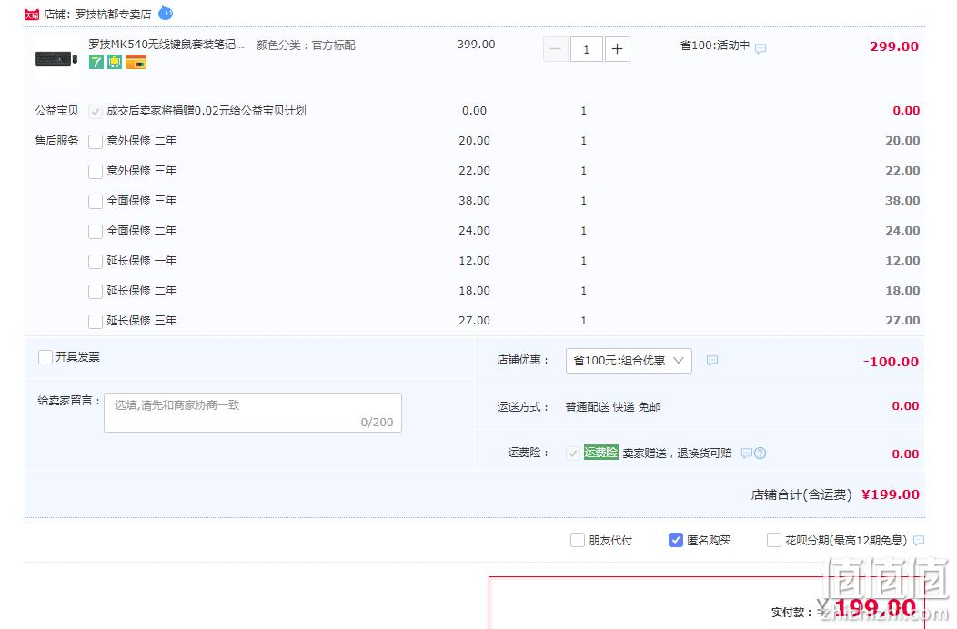Image resolution: width=957 pixels, height=629 pixels.
Task: Open the blue Wangwang chat icon by shop name
Action: coord(166,13)
